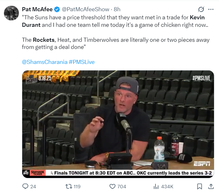Click the 8h timestamp
Screen dimensions: 219x192
(117, 9)
